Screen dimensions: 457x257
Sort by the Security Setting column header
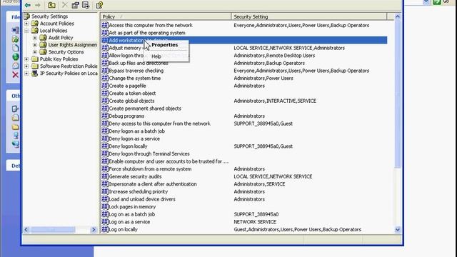click(x=309, y=16)
